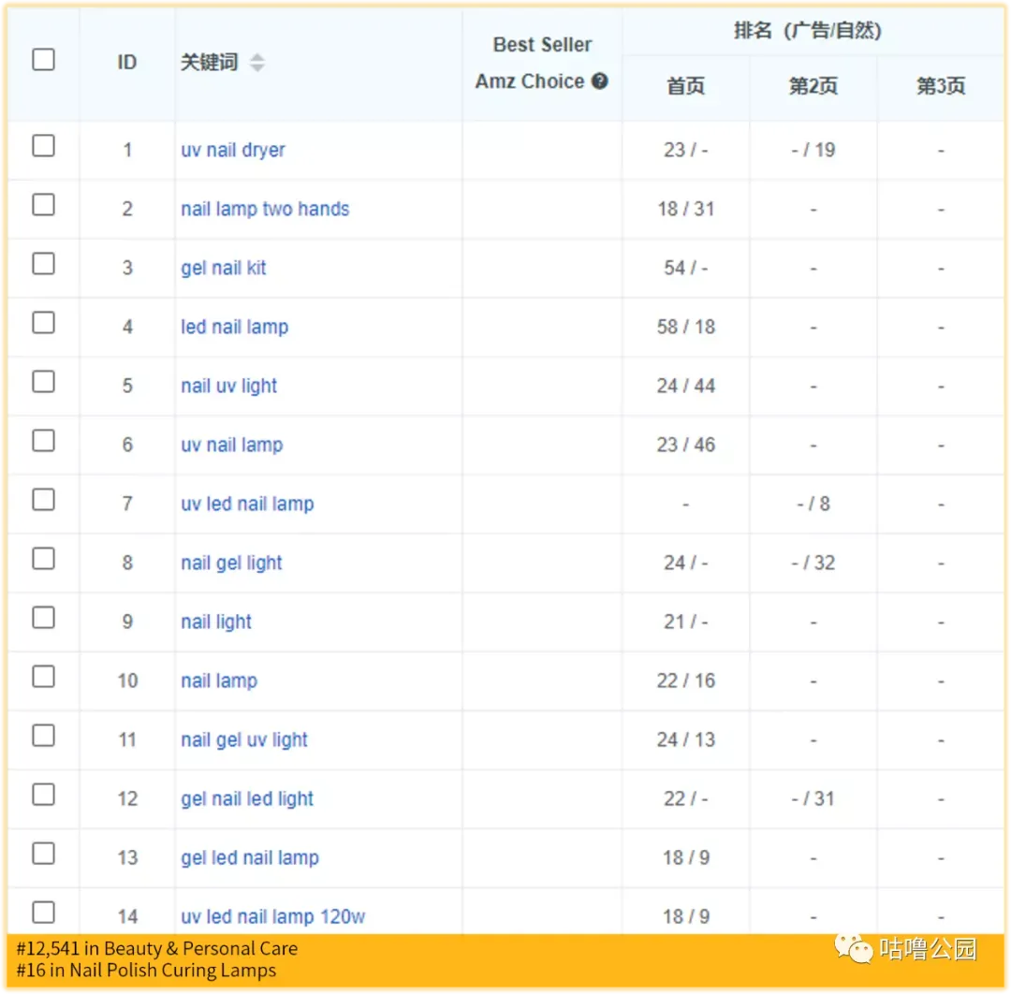1011x994 pixels.
Task: Tick the gel led nail lamp checkbox
Action: (x=43, y=854)
